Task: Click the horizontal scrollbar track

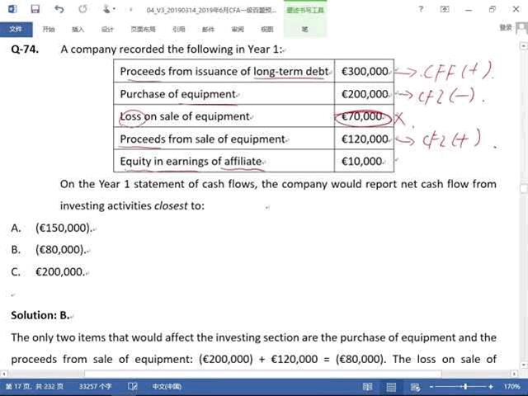Action: tap(258, 374)
